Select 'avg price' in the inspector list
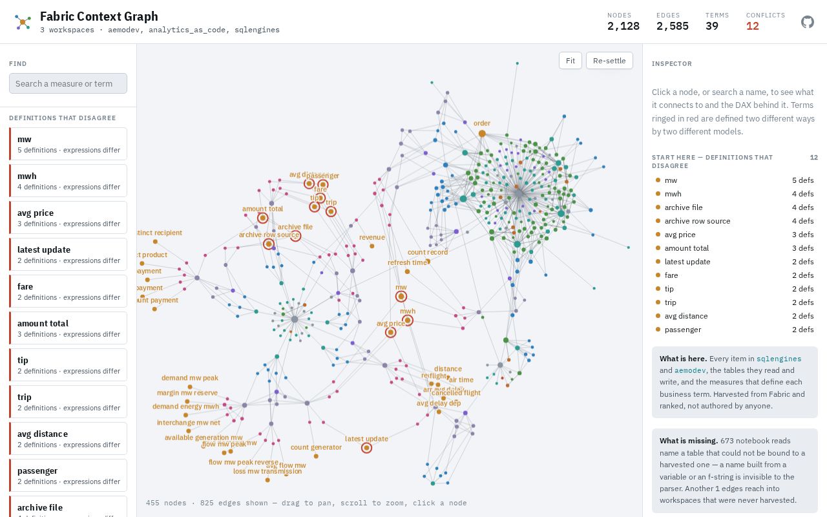 coord(735,235)
